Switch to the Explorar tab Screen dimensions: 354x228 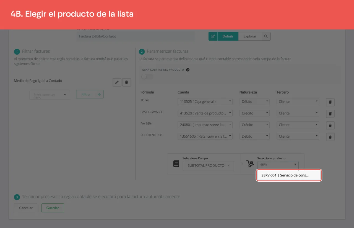pos(250,36)
